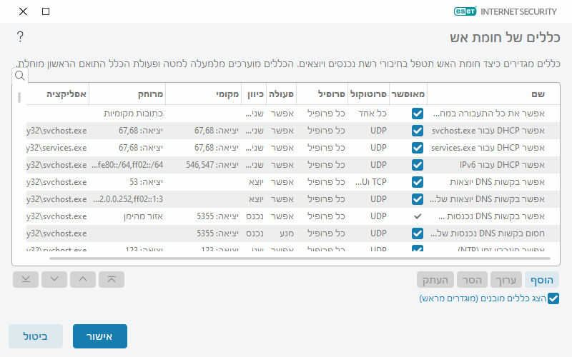572x357 pixels.
Task: Click '2.0.0.252,ff02::1:3' remote address cell
Action: pyautogui.click(x=128, y=199)
